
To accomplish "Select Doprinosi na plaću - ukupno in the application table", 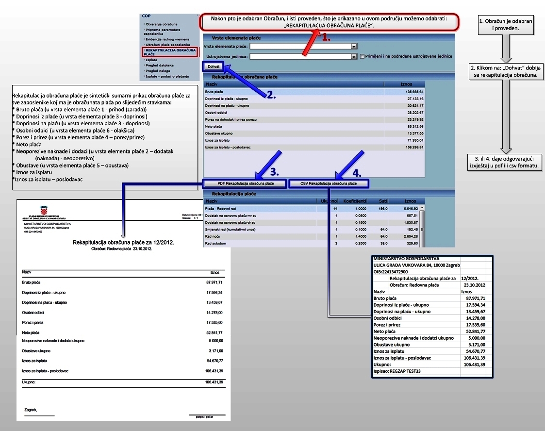I will pyautogui.click(x=314, y=106).
